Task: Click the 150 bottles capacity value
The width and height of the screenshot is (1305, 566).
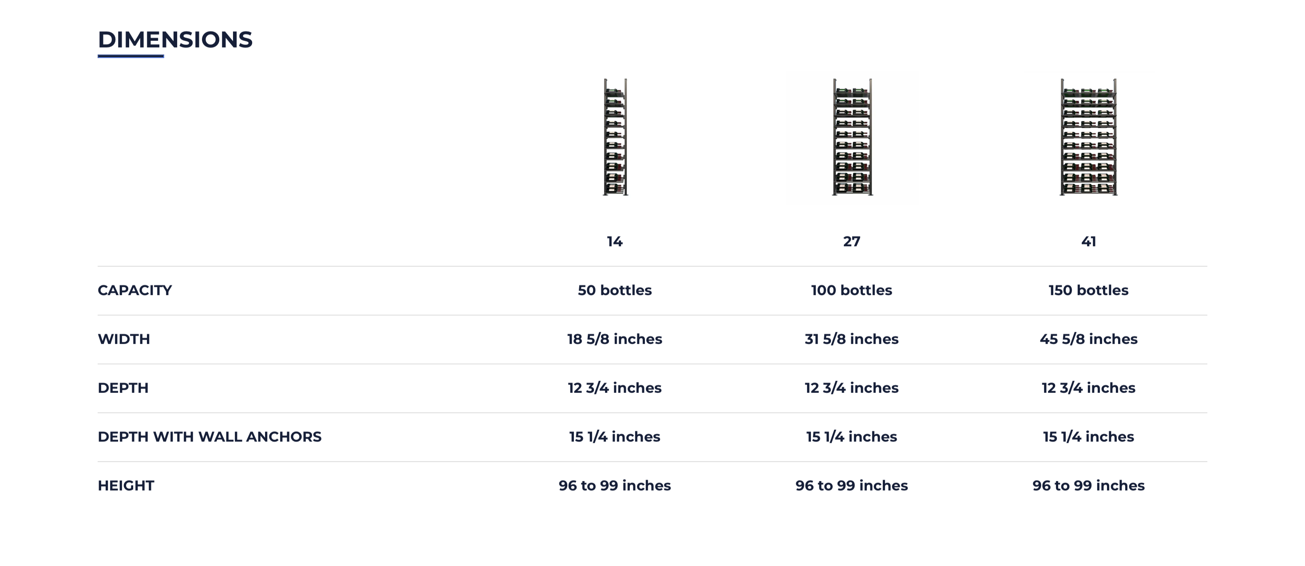Action: click(x=1089, y=290)
